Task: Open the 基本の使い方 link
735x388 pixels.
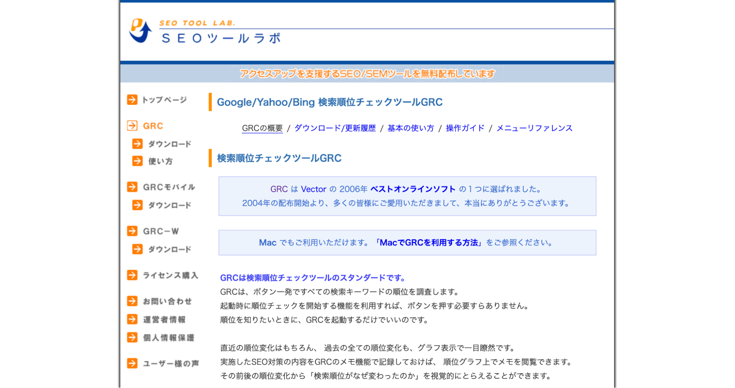Action: 411,128
